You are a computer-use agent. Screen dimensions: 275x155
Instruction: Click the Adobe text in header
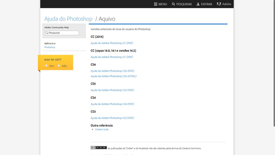pos(227,4)
